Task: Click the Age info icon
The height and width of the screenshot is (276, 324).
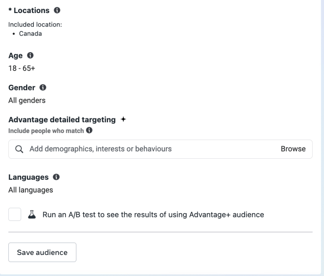Action: tap(30, 55)
